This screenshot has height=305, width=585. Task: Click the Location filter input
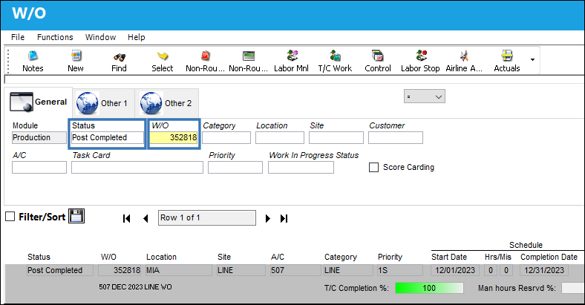pos(280,137)
